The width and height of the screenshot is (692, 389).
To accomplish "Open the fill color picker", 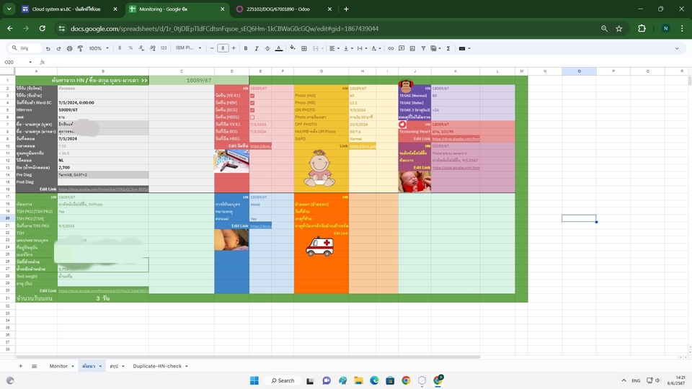I will 292,48.
